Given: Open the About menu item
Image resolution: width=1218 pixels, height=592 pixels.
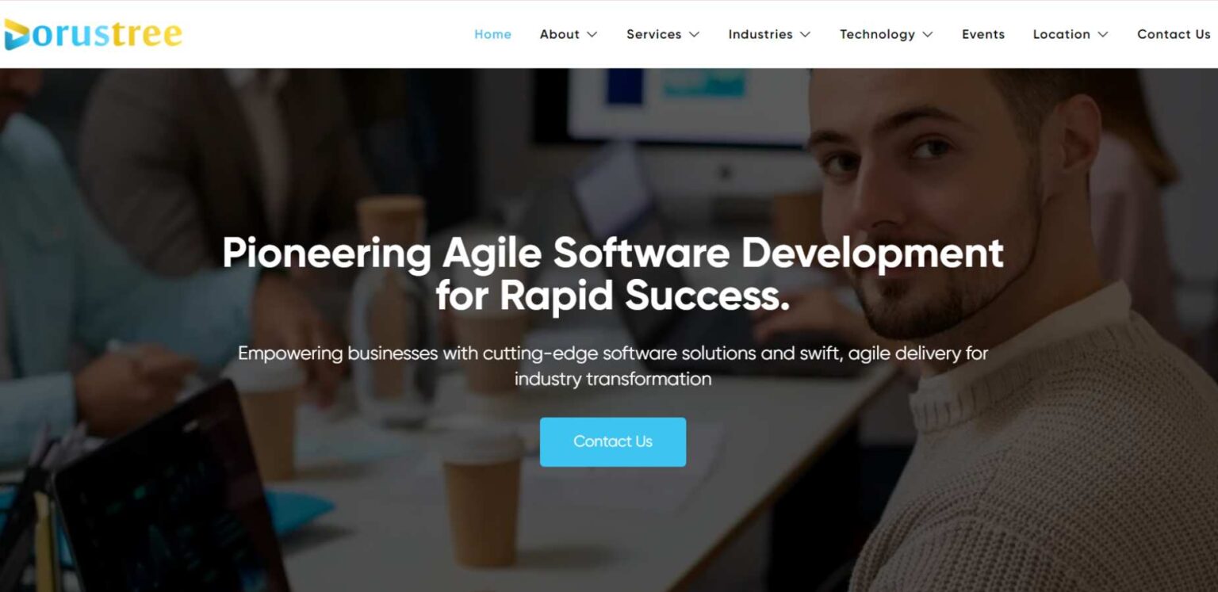Looking at the screenshot, I should [560, 34].
